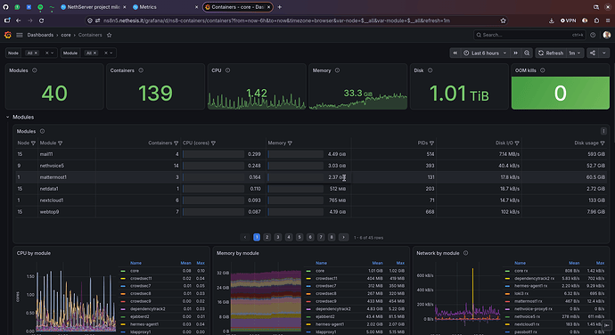This screenshot has height=335, width=615.
Task: Show info for the CPU stat panel
Action: 227,70
